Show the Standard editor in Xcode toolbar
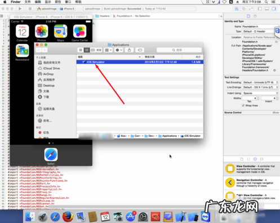 click(x=237, y=8)
